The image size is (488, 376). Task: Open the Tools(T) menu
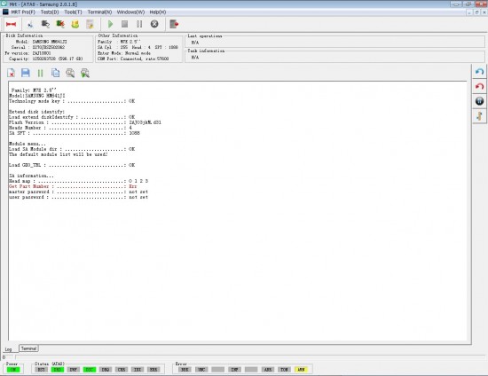tap(73, 12)
